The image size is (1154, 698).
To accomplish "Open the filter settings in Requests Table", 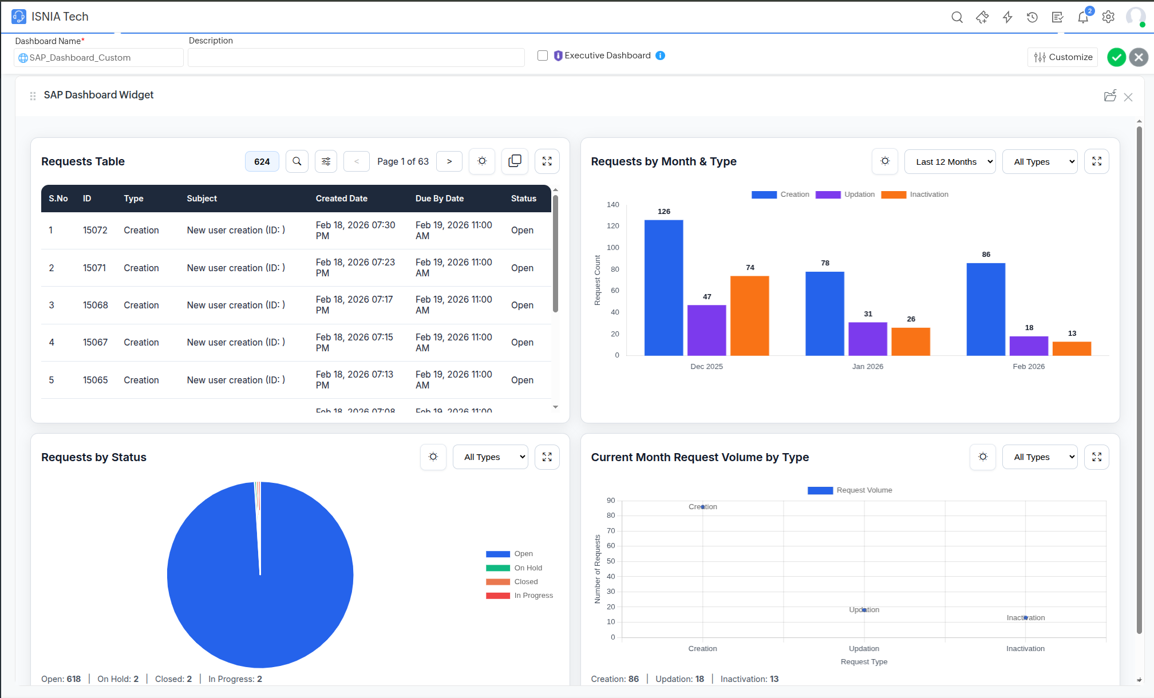I will click(326, 161).
